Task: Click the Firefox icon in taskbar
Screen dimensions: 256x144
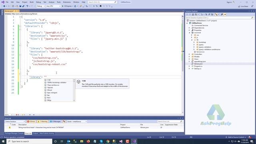Action: (88, 141)
